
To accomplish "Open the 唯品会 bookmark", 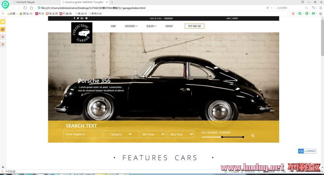I will 81,14.
